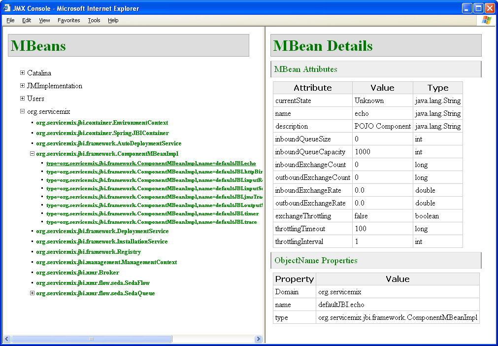
Task: Open the File menu
Action: point(10,20)
